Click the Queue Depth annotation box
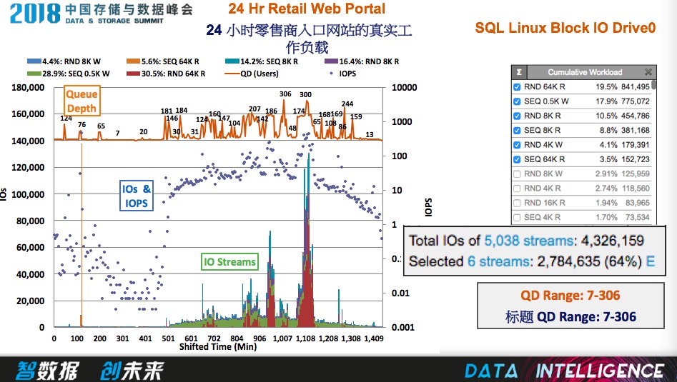677x382 pixels. click(81, 101)
